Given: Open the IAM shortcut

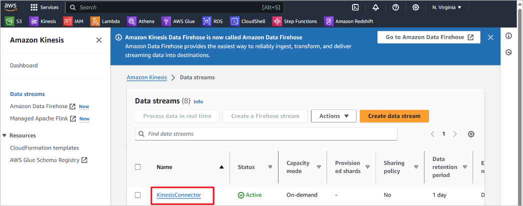Looking at the screenshot, I should [73, 21].
